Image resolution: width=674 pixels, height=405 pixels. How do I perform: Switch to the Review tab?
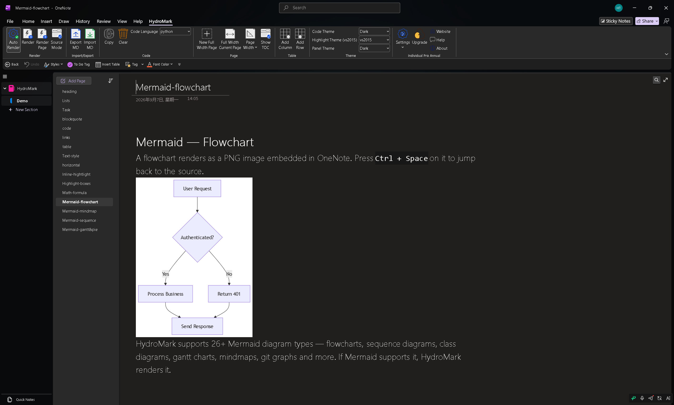pyautogui.click(x=103, y=21)
